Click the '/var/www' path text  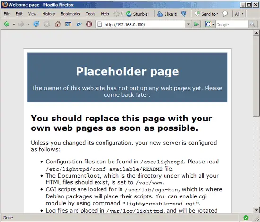[x=149, y=183]
